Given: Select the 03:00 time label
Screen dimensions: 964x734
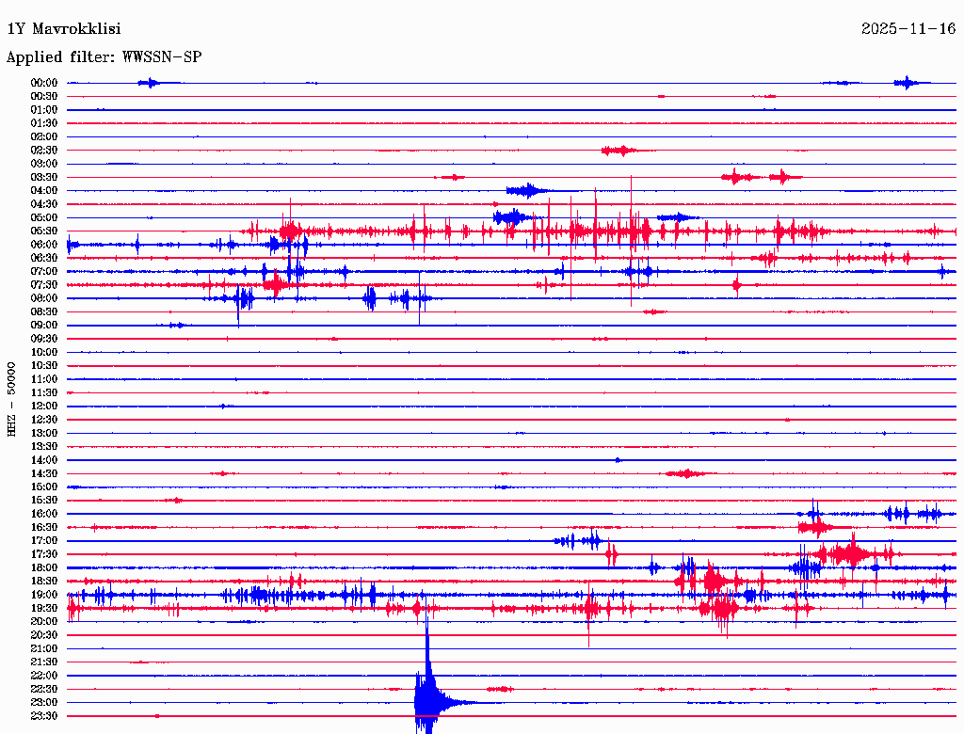Looking at the screenshot, I should click(44, 164).
